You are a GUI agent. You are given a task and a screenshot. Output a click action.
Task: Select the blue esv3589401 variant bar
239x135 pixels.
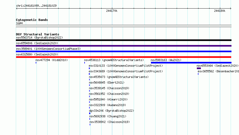124,51
